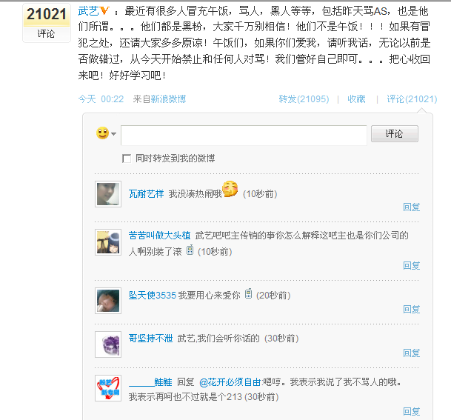Image resolution: width=451 pixels, height=420 pixels.
Task: Click the 21021 评论 count box
Action: pyautogui.click(x=47, y=23)
